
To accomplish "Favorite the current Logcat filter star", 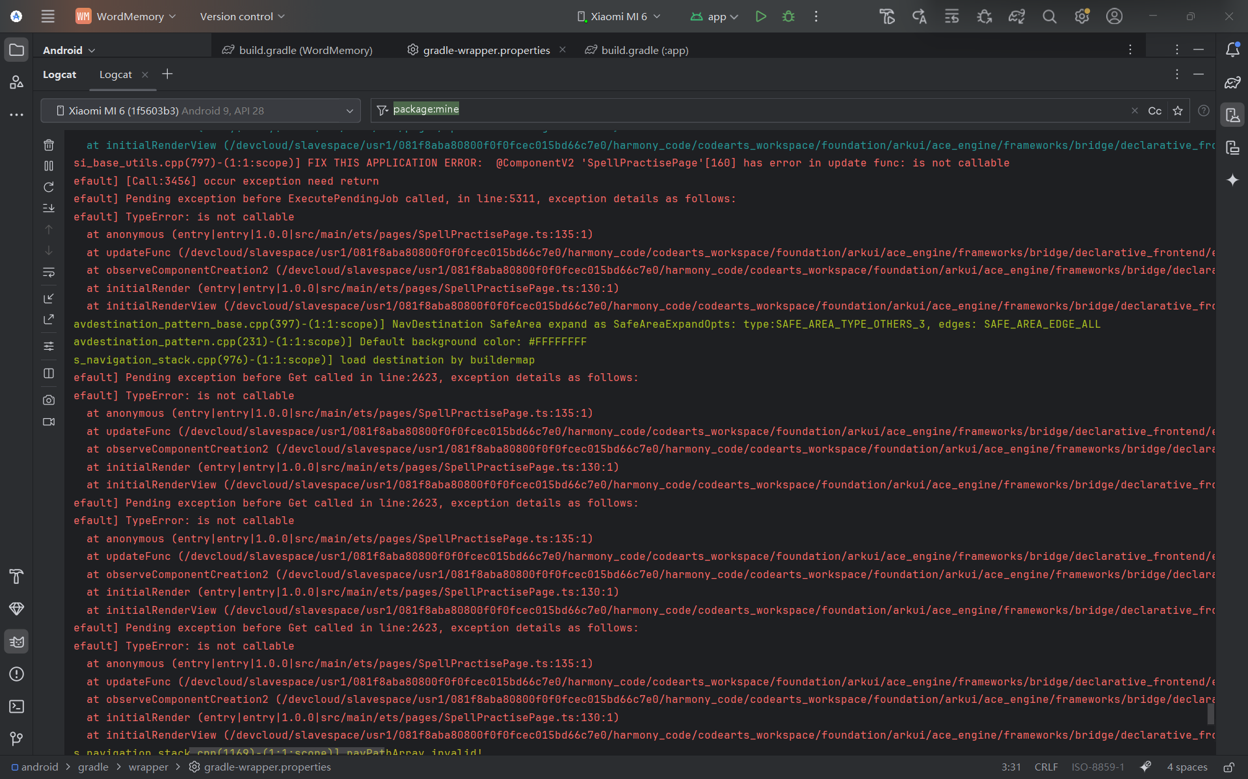I will pyautogui.click(x=1178, y=111).
